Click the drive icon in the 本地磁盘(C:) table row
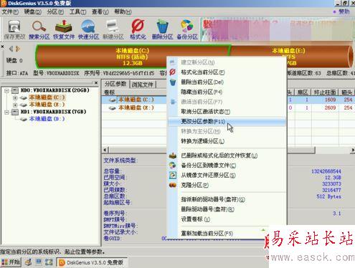The width and height of the screenshot is (355, 268). pyautogui.click(x=113, y=100)
